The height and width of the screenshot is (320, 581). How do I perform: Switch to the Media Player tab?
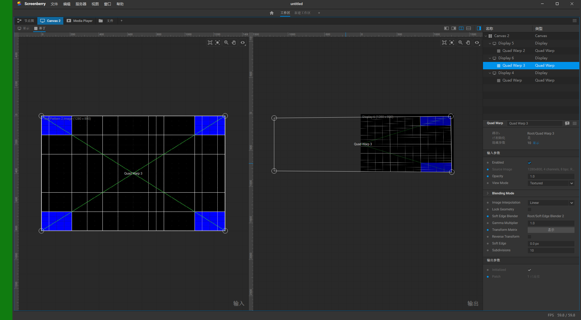tap(80, 21)
